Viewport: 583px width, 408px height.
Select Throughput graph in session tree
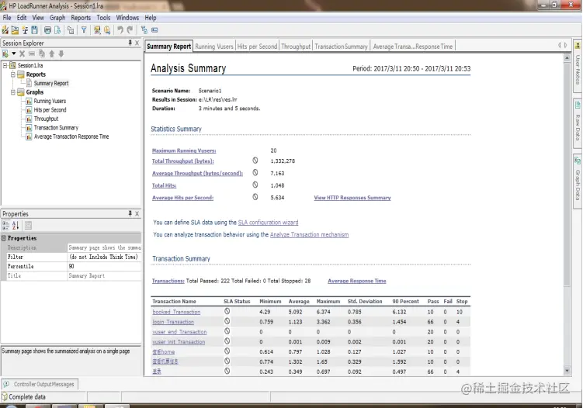tap(46, 119)
